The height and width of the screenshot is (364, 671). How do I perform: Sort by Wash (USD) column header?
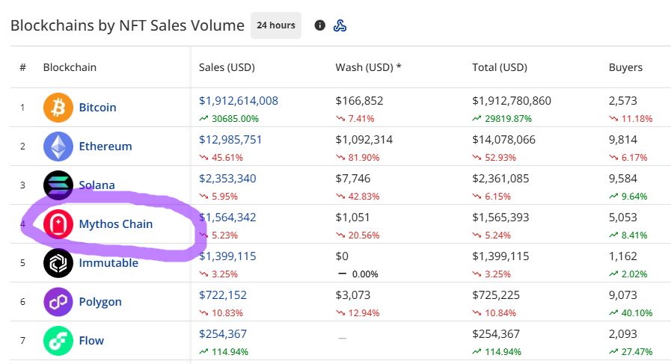368,67
